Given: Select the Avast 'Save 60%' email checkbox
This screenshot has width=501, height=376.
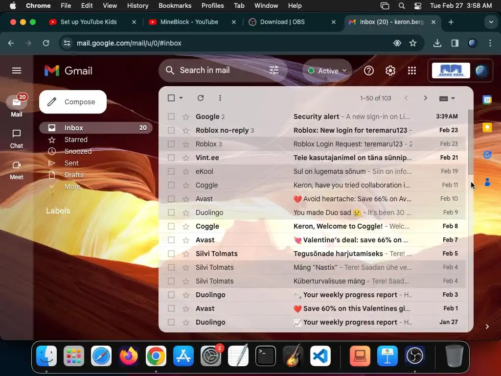Looking at the screenshot, I should [x=171, y=308].
